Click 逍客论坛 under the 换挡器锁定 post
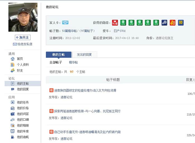Viewport: 195px width, 143px height. tap(66, 97)
